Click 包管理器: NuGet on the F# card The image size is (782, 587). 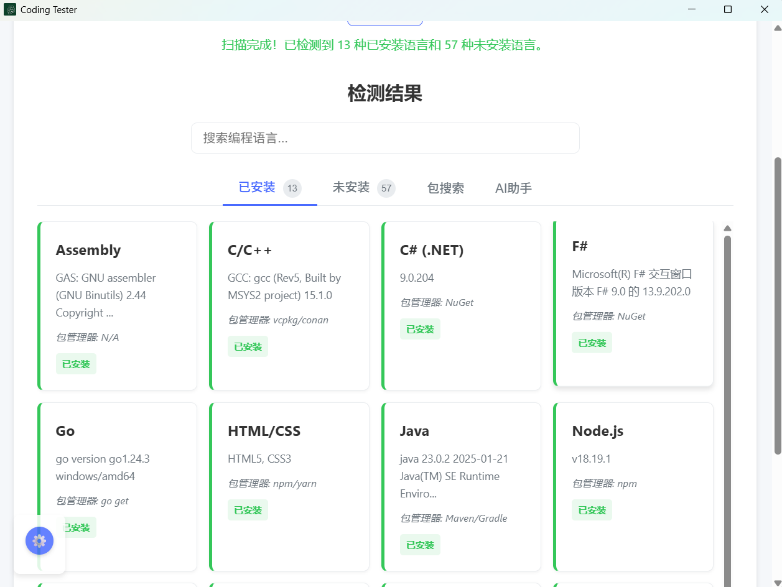pyautogui.click(x=608, y=316)
